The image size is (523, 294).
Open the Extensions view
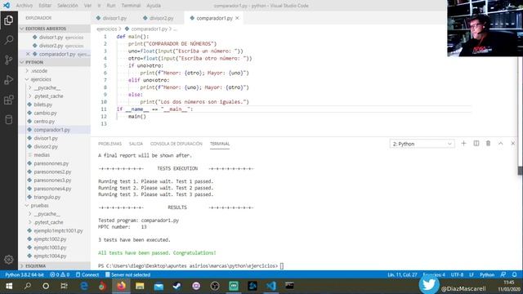9,100
